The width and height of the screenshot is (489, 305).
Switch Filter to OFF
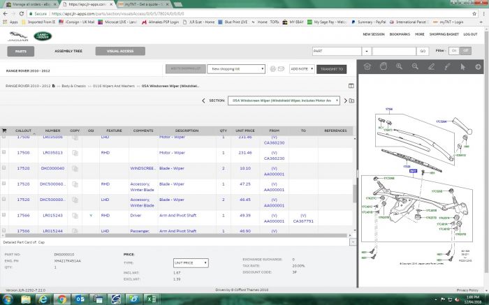466,51
